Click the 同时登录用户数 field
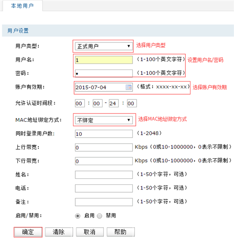 [x=104, y=134]
